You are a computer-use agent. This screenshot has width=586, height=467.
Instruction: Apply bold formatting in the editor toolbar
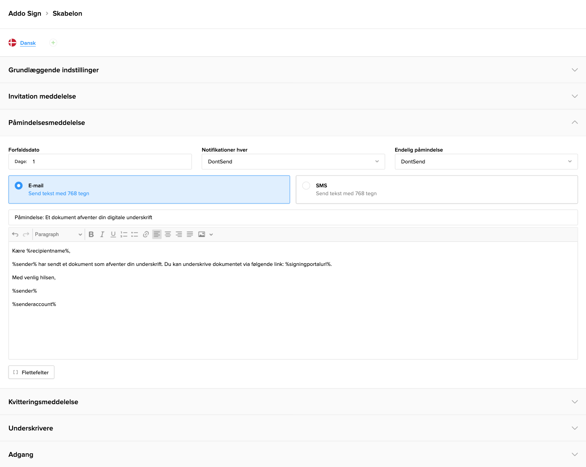pos(91,234)
